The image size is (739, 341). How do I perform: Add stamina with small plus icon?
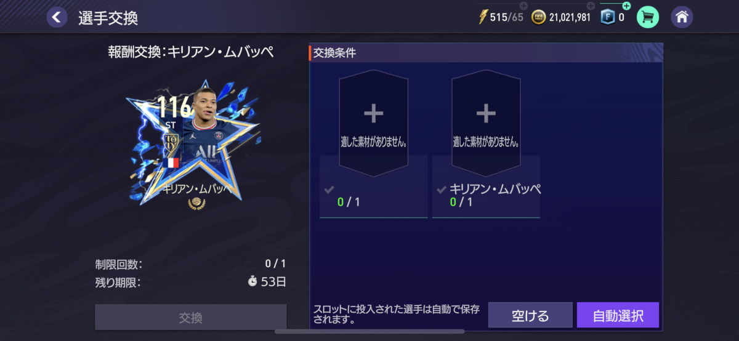coord(523,6)
